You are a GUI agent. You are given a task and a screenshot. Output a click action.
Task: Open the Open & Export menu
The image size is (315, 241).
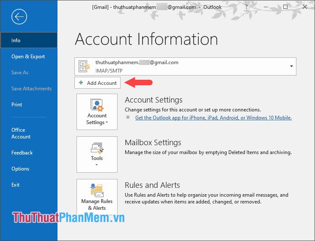point(29,57)
